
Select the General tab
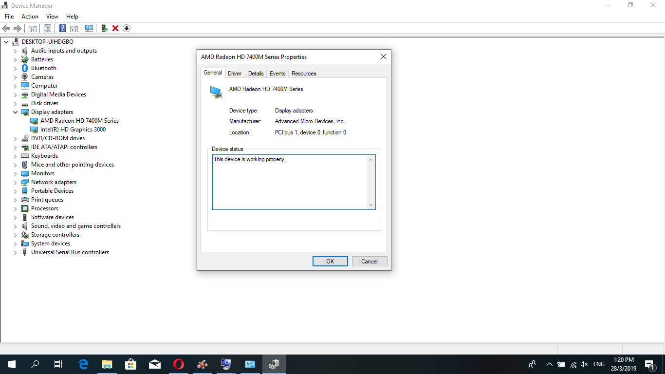point(213,73)
